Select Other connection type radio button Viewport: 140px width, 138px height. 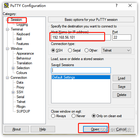click(x=86, y=50)
